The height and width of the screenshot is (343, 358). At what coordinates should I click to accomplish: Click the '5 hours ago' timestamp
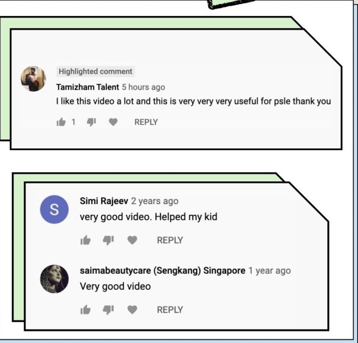pos(143,87)
